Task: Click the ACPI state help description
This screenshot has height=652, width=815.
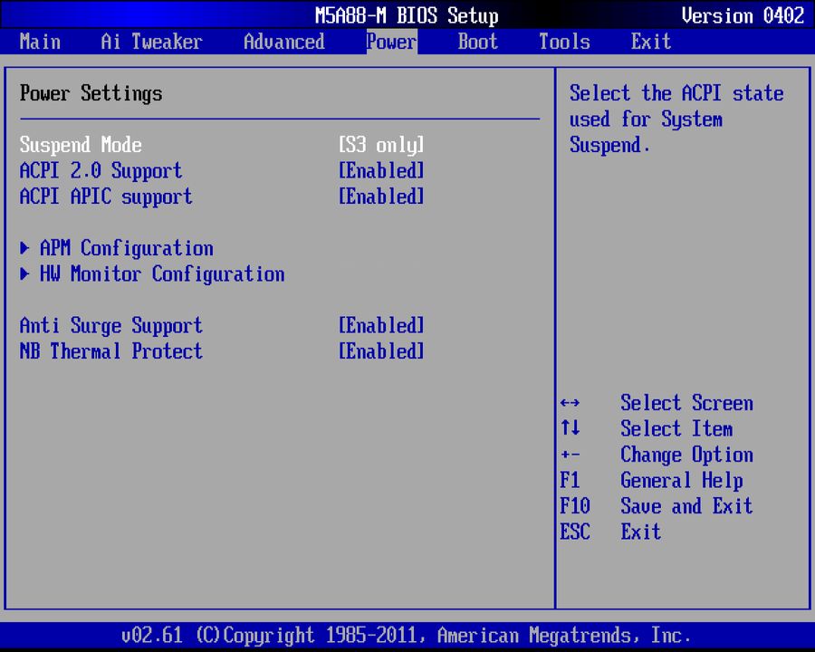Action: (676, 119)
